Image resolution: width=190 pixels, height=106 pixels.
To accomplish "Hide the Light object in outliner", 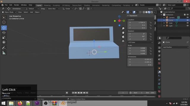I will [188, 26].
